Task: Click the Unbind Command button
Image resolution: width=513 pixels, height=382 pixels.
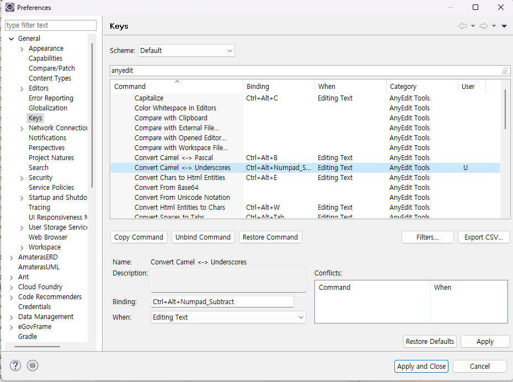Action: click(203, 237)
